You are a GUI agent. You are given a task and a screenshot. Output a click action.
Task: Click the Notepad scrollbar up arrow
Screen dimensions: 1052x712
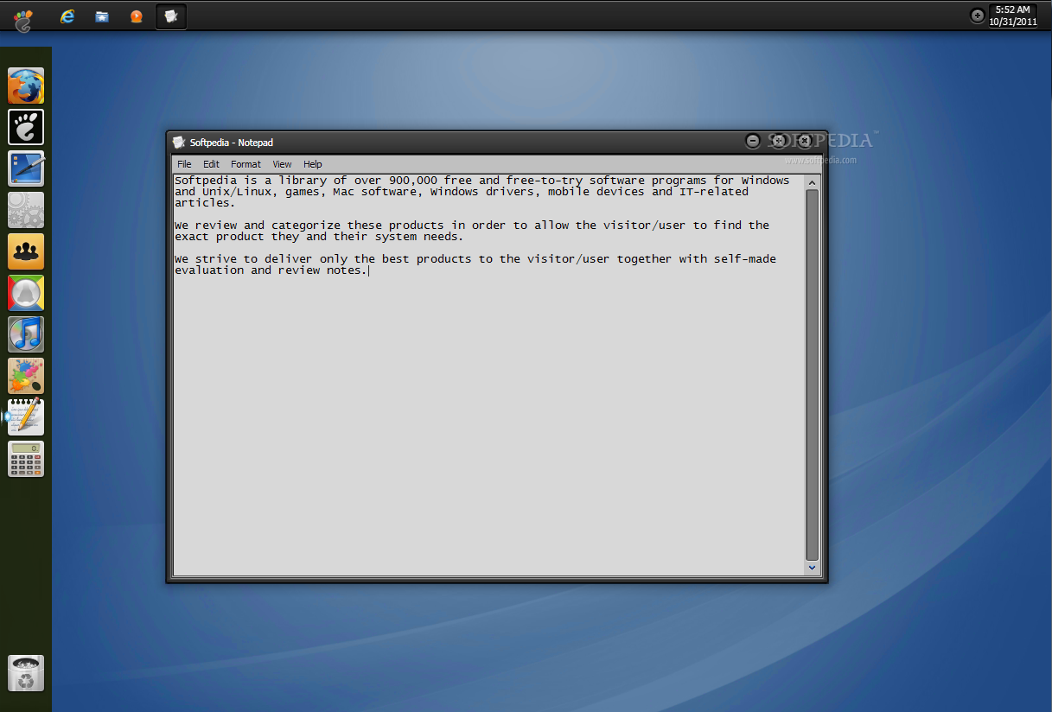click(x=812, y=182)
